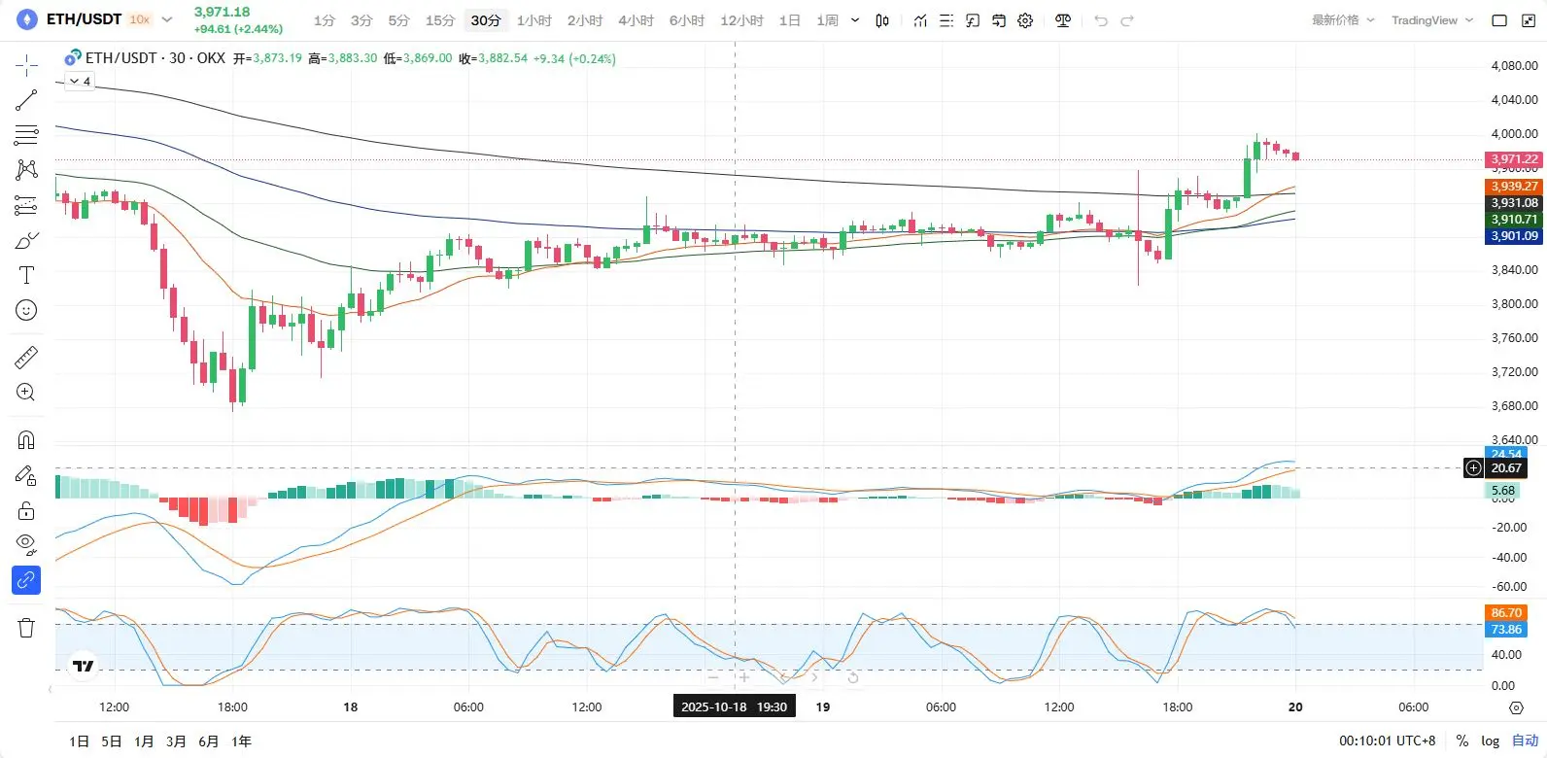Viewport: 1547px width, 758px height.
Task: Click the plus button beside 20.67 label
Action: [1473, 468]
